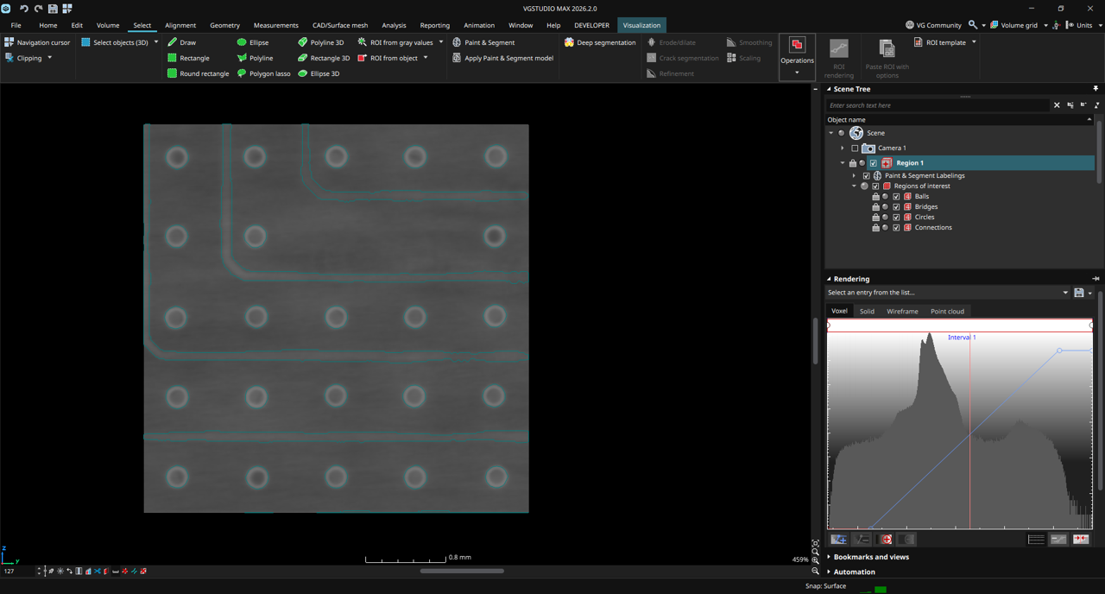Uncheck the Balls ROI checkbox

pyautogui.click(x=896, y=197)
